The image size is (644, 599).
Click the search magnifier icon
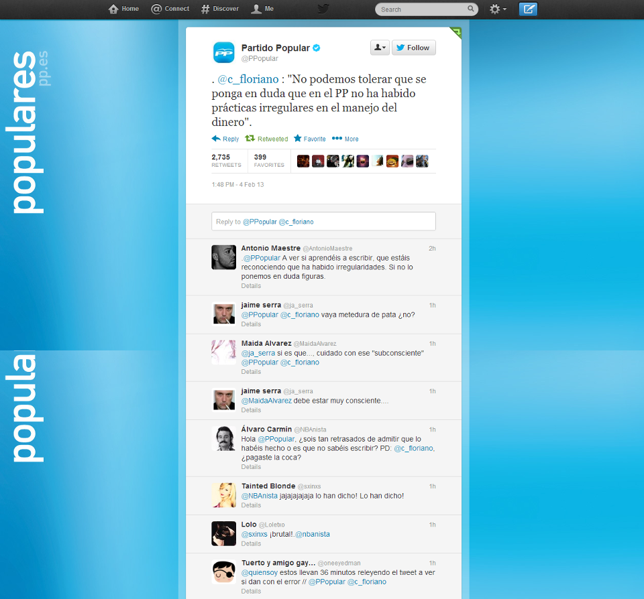coord(471,9)
